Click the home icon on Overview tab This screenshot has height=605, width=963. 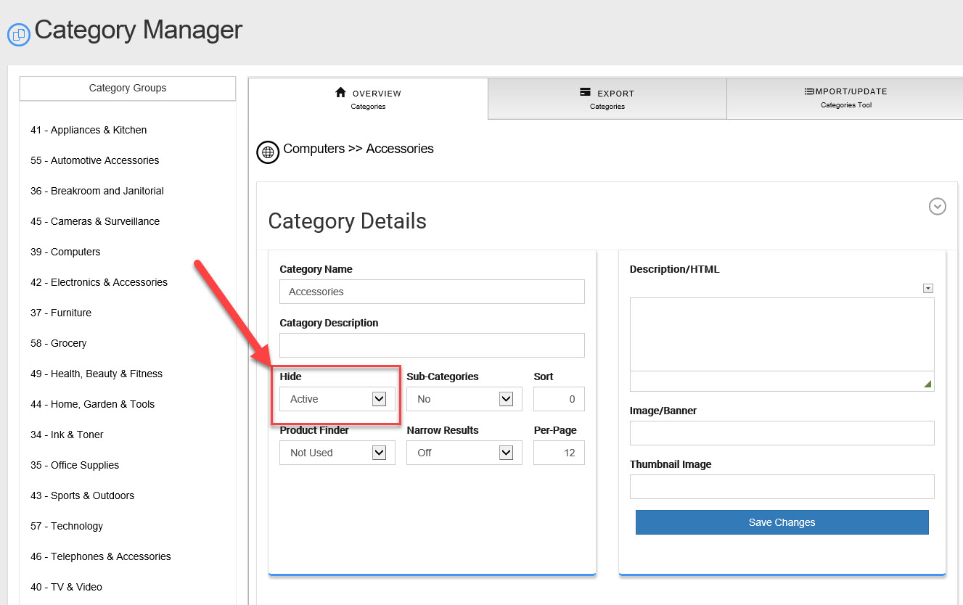pyautogui.click(x=340, y=92)
